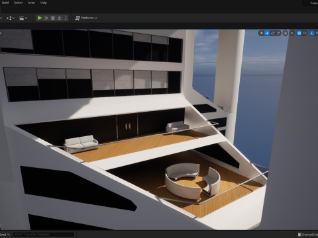Toggle world/local coordinate space globe icon
The width and height of the screenshot is (318, 238).
pos(286,33)
